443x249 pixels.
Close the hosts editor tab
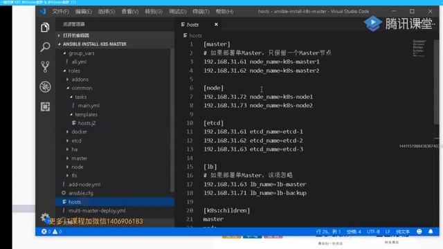click(216, 25)
